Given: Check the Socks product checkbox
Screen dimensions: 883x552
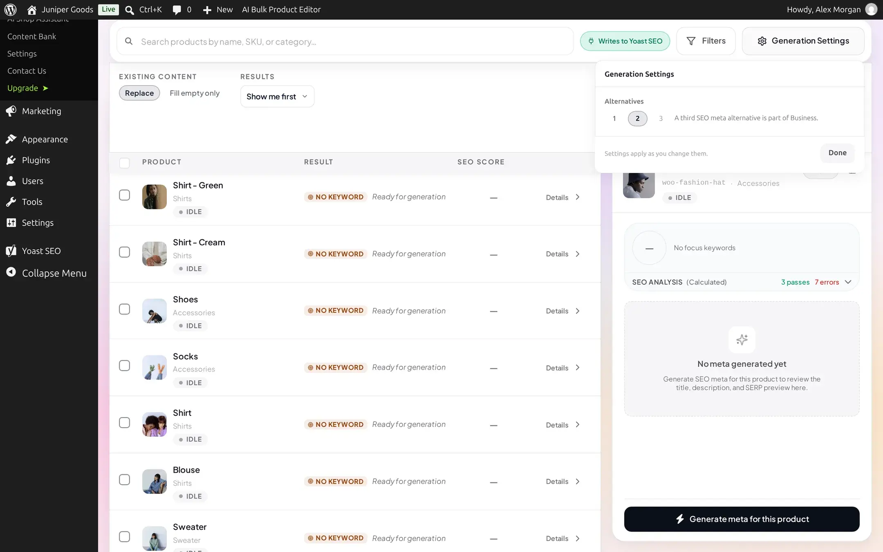Looking at the screenshot, I should [124, 366].
